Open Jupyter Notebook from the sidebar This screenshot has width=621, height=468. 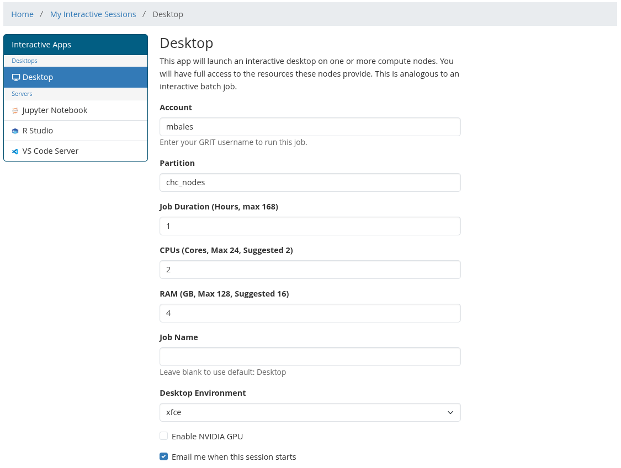[55, 110]
